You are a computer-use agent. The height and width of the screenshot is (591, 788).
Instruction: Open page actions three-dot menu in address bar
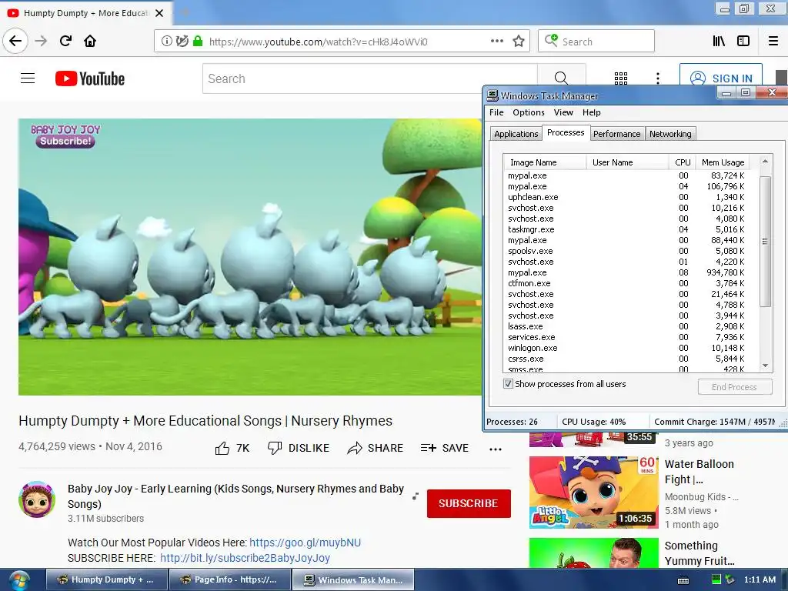click(496, 42)
